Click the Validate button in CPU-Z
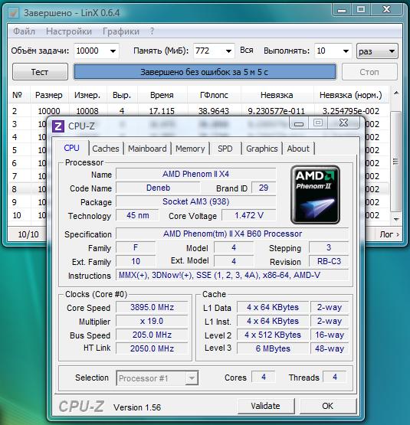The height and width of the screenshot is (425, 410). pyautogui.click(x=266, y=406)
